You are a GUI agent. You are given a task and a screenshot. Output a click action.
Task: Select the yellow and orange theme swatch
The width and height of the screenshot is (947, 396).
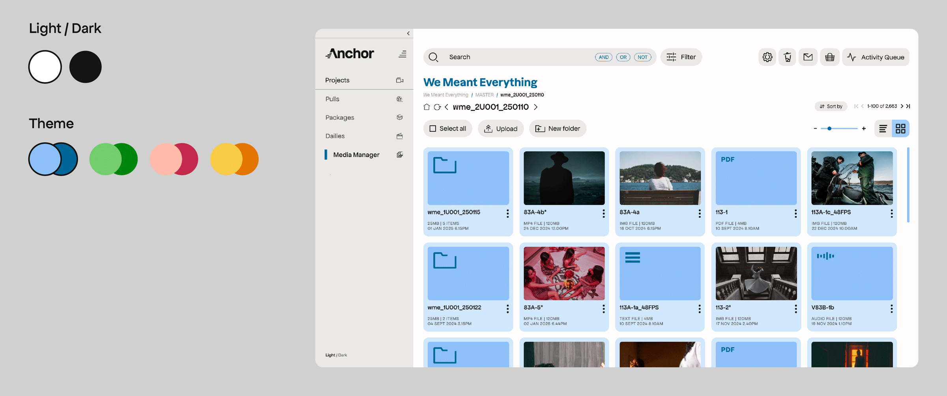[234, 159]
